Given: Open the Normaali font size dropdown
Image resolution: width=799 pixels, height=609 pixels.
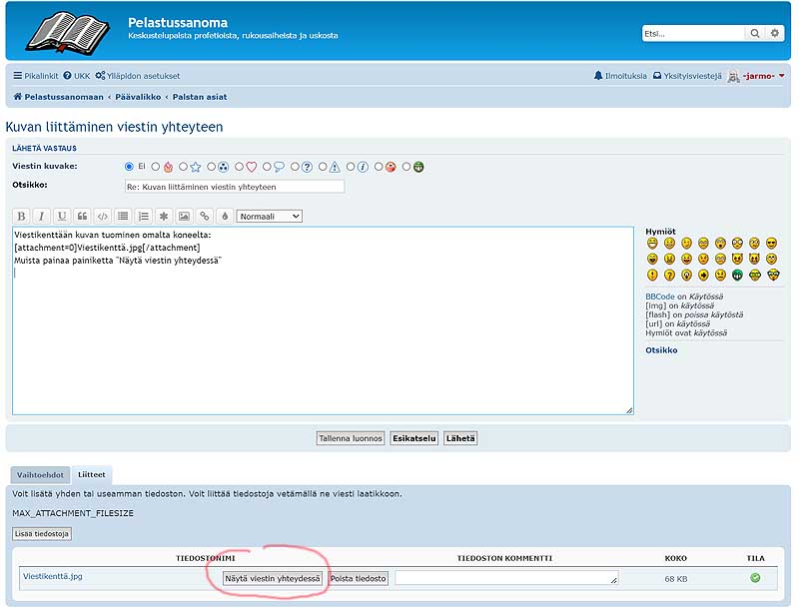Looking at the screenshot, I should pos(269,216).
